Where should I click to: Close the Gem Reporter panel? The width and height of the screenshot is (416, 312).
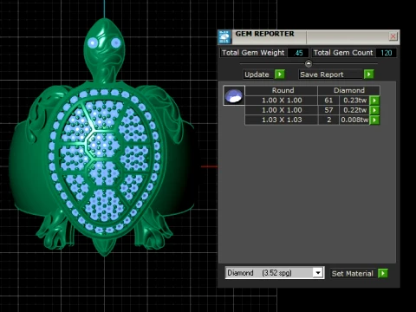tap(393, 36)
